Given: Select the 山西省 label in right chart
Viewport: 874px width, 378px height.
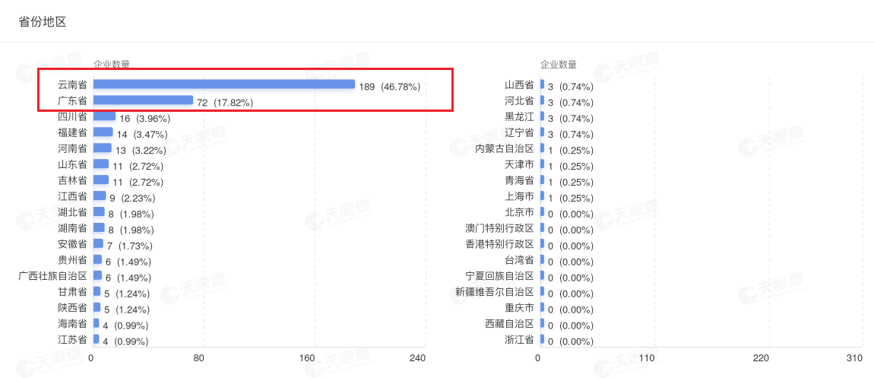Looking at the screenshot, I should (519, 84).
